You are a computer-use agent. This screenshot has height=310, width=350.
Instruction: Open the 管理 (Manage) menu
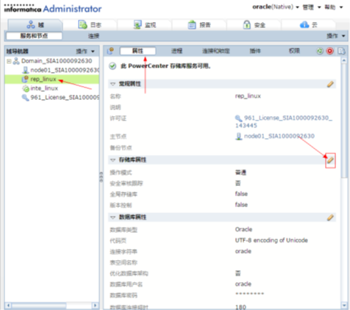(312, 7)
